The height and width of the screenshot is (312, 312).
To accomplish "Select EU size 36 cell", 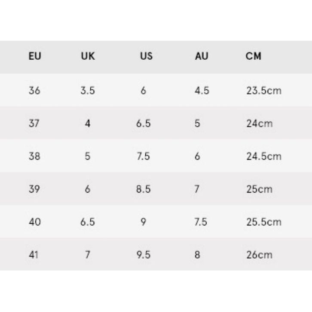I will point(35,91).
